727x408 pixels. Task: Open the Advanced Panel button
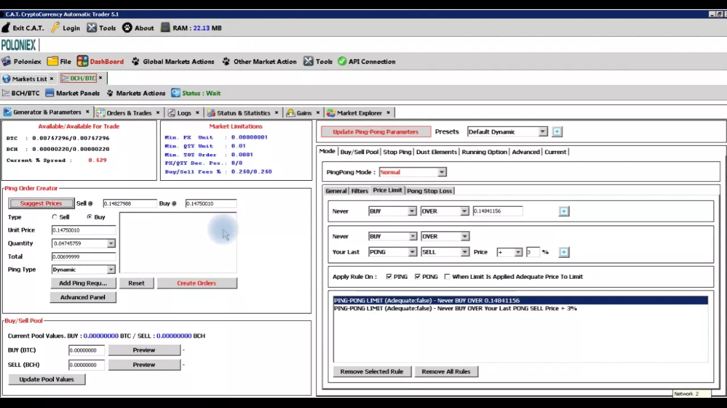tap(83, 297)
